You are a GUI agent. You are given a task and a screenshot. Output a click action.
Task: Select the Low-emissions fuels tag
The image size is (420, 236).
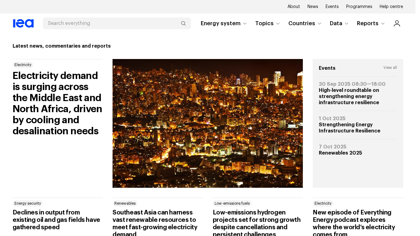(x=232, y=203)
